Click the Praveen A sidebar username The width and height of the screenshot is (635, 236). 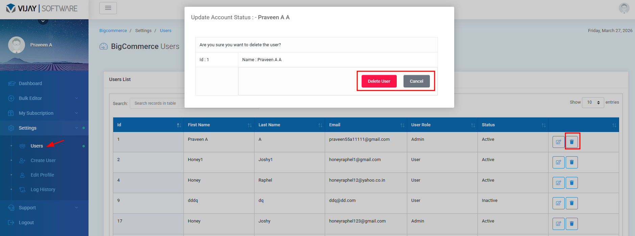41,45
